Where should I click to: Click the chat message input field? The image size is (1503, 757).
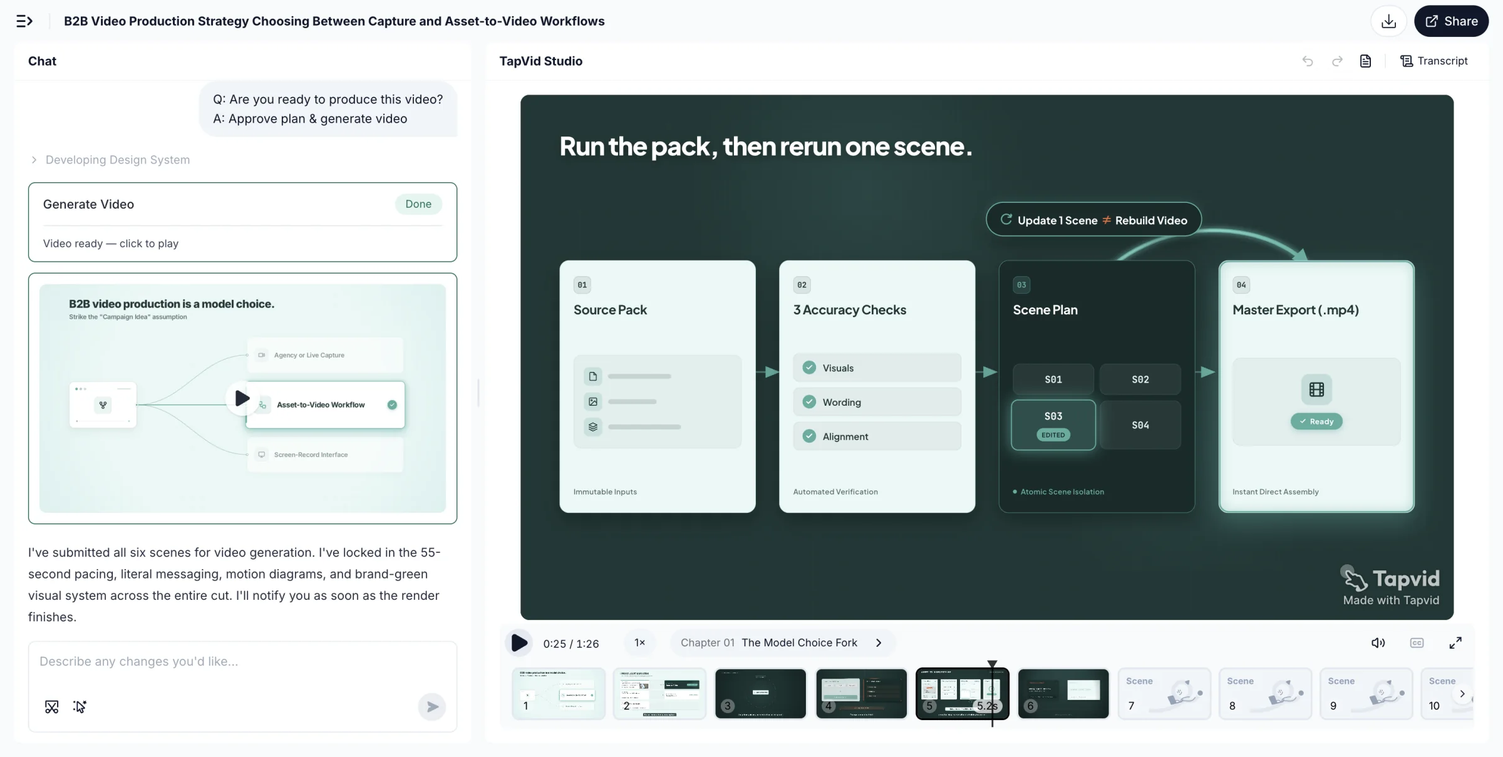(x=242, y=661)
